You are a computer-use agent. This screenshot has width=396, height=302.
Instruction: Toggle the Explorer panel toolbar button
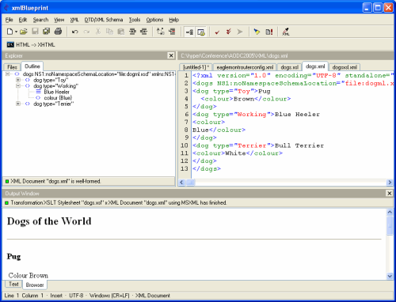[189, 32]
